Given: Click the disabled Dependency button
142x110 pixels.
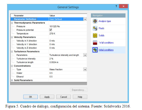Looking at the screenshot, I should pos(79,90).
